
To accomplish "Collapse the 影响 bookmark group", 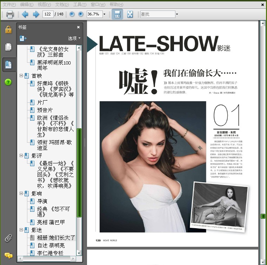I will point(21,193).
